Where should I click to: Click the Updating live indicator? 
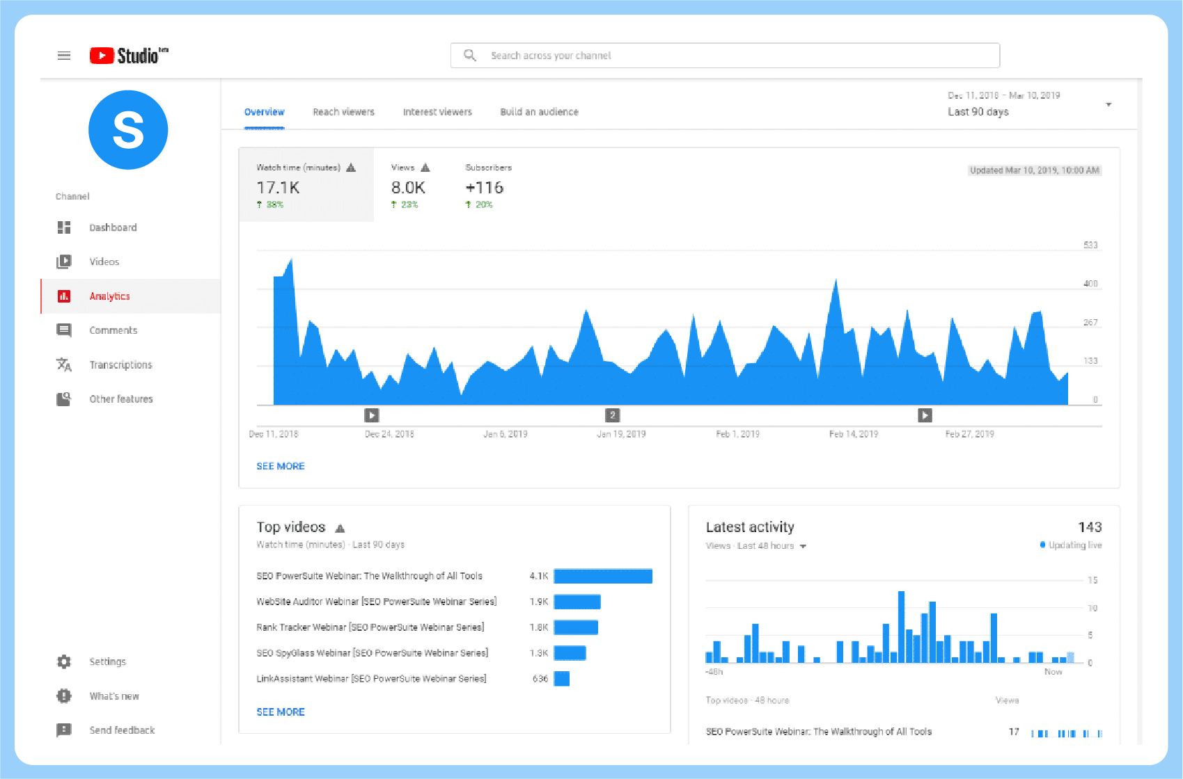coord(1071,545)
